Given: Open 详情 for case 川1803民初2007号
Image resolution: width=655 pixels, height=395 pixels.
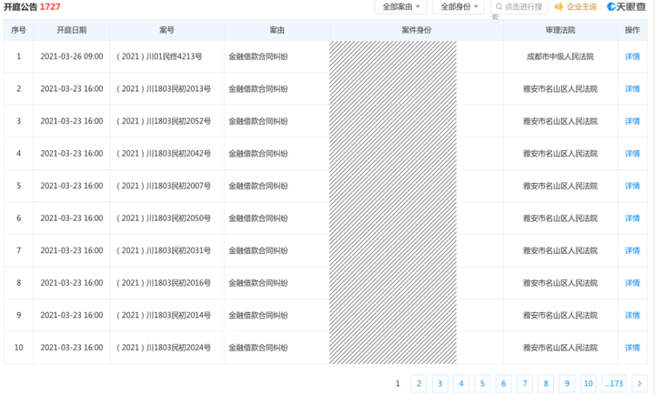Looking at the screenshot, I should (x=632, y=186).
